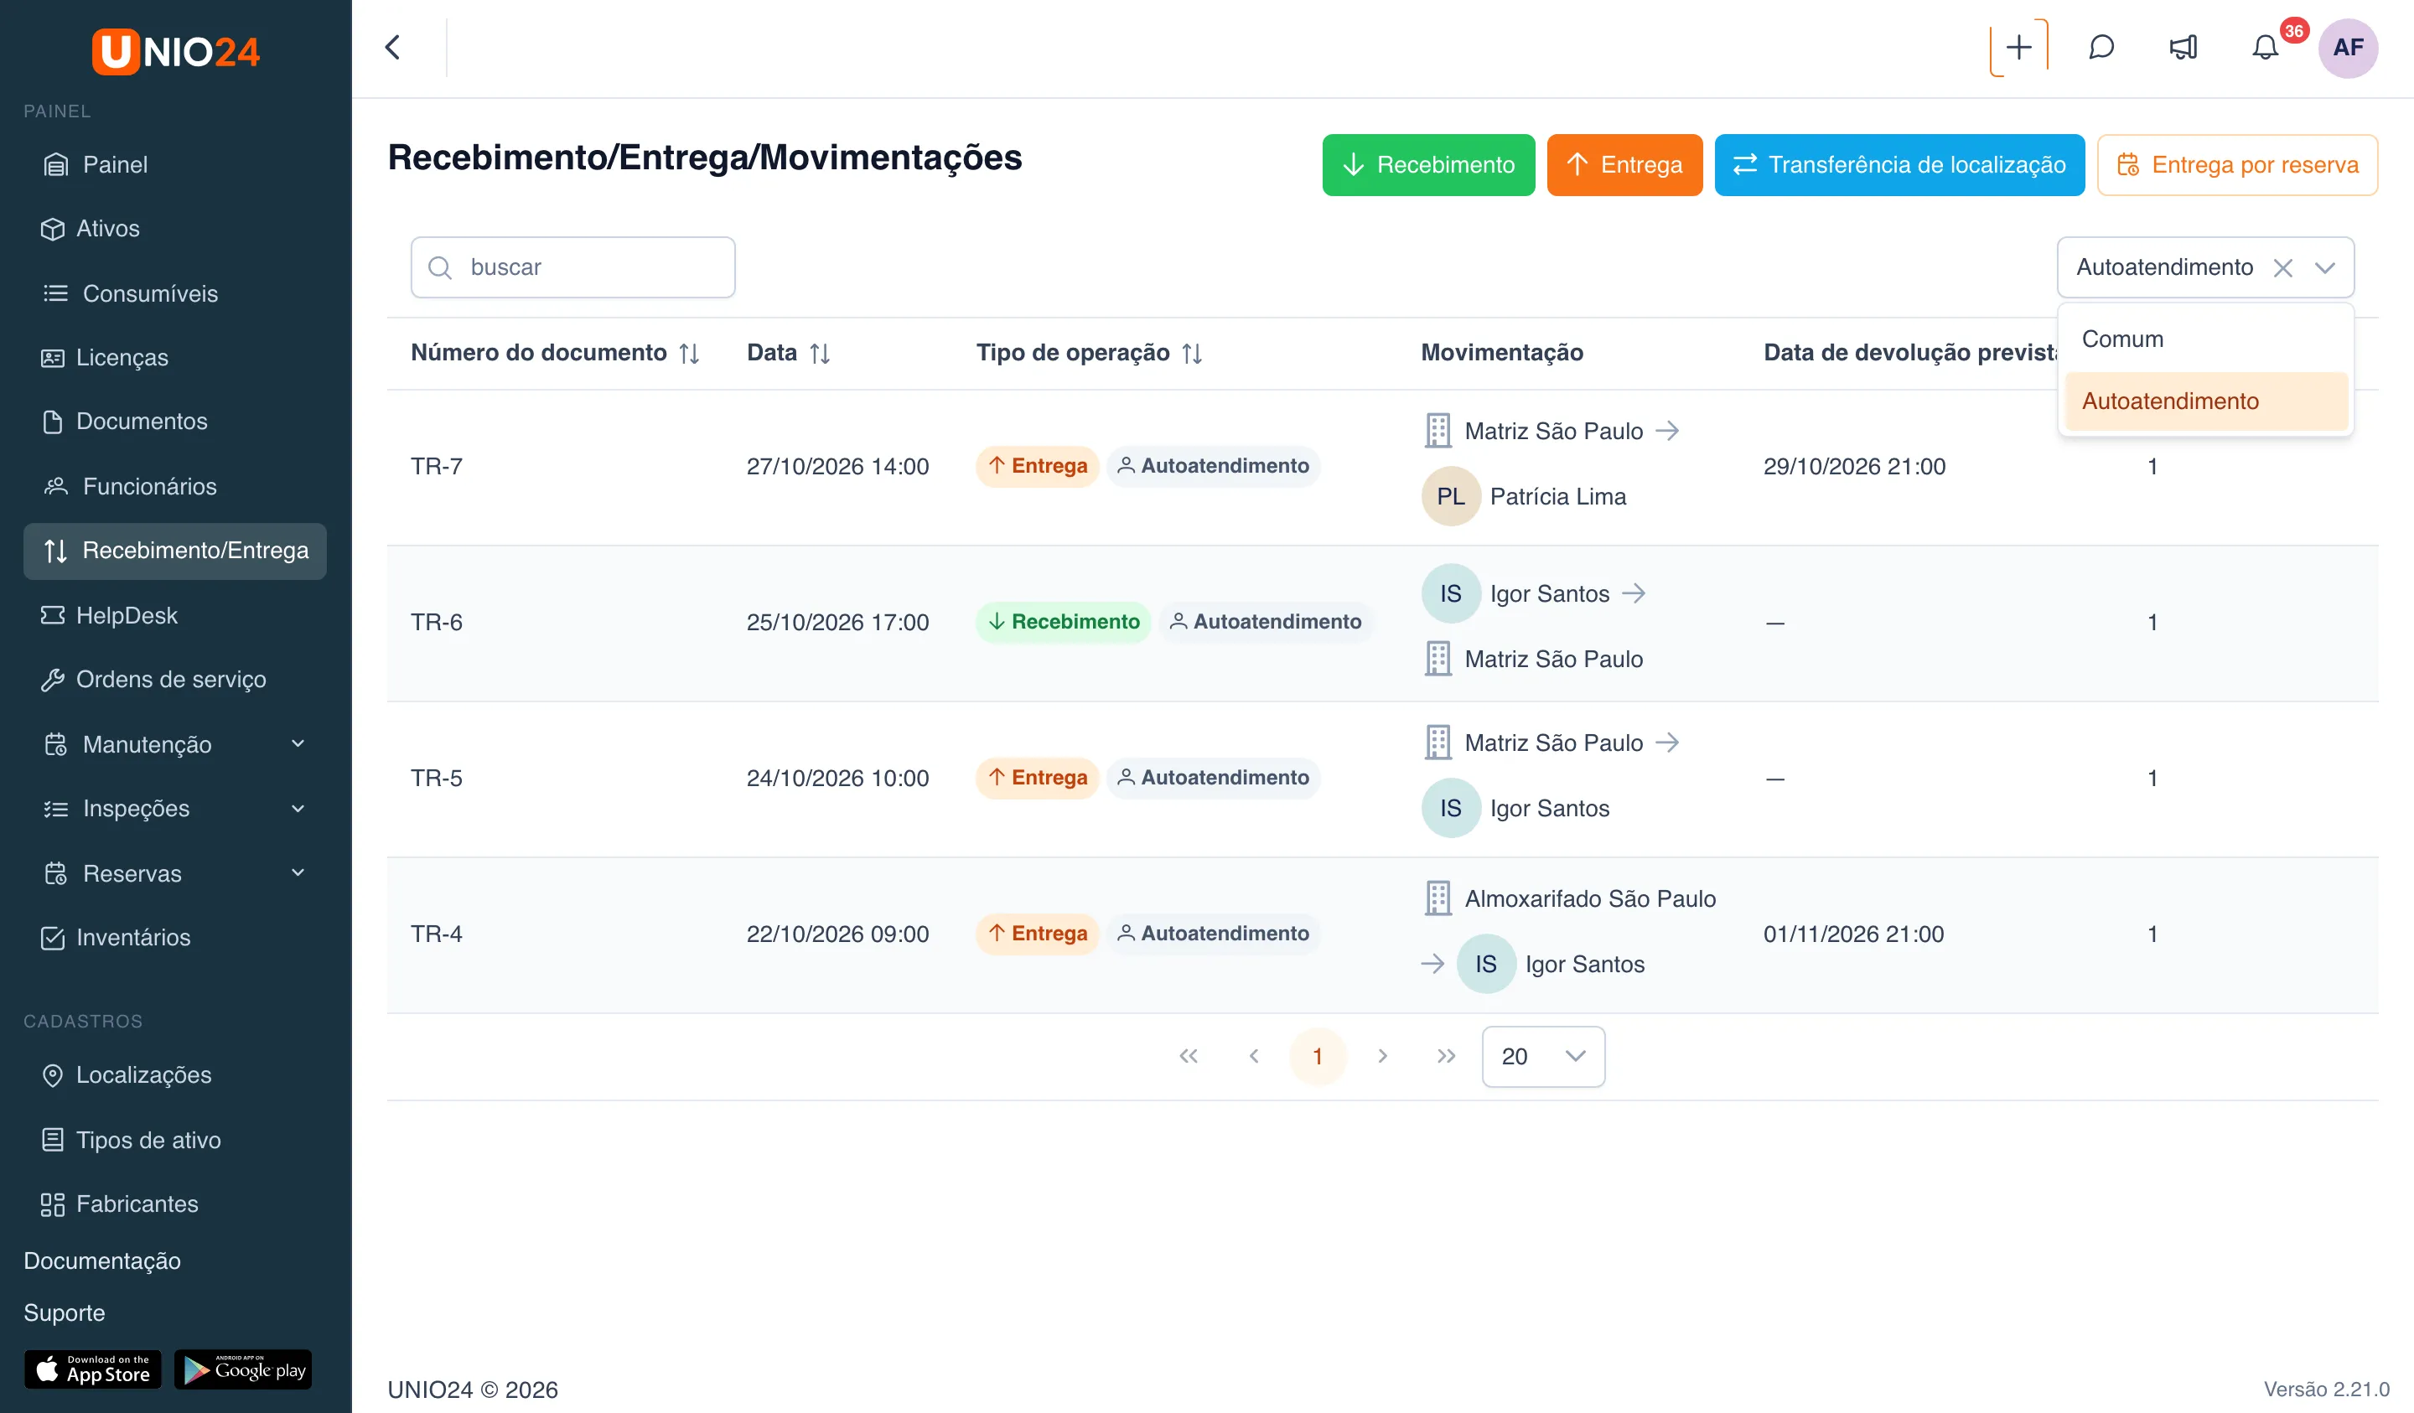This screenshot has height=1413, width=2414.
Task: Collapse the Autoatendimento filter dropdown chevron
Action: click(2325, 267)
